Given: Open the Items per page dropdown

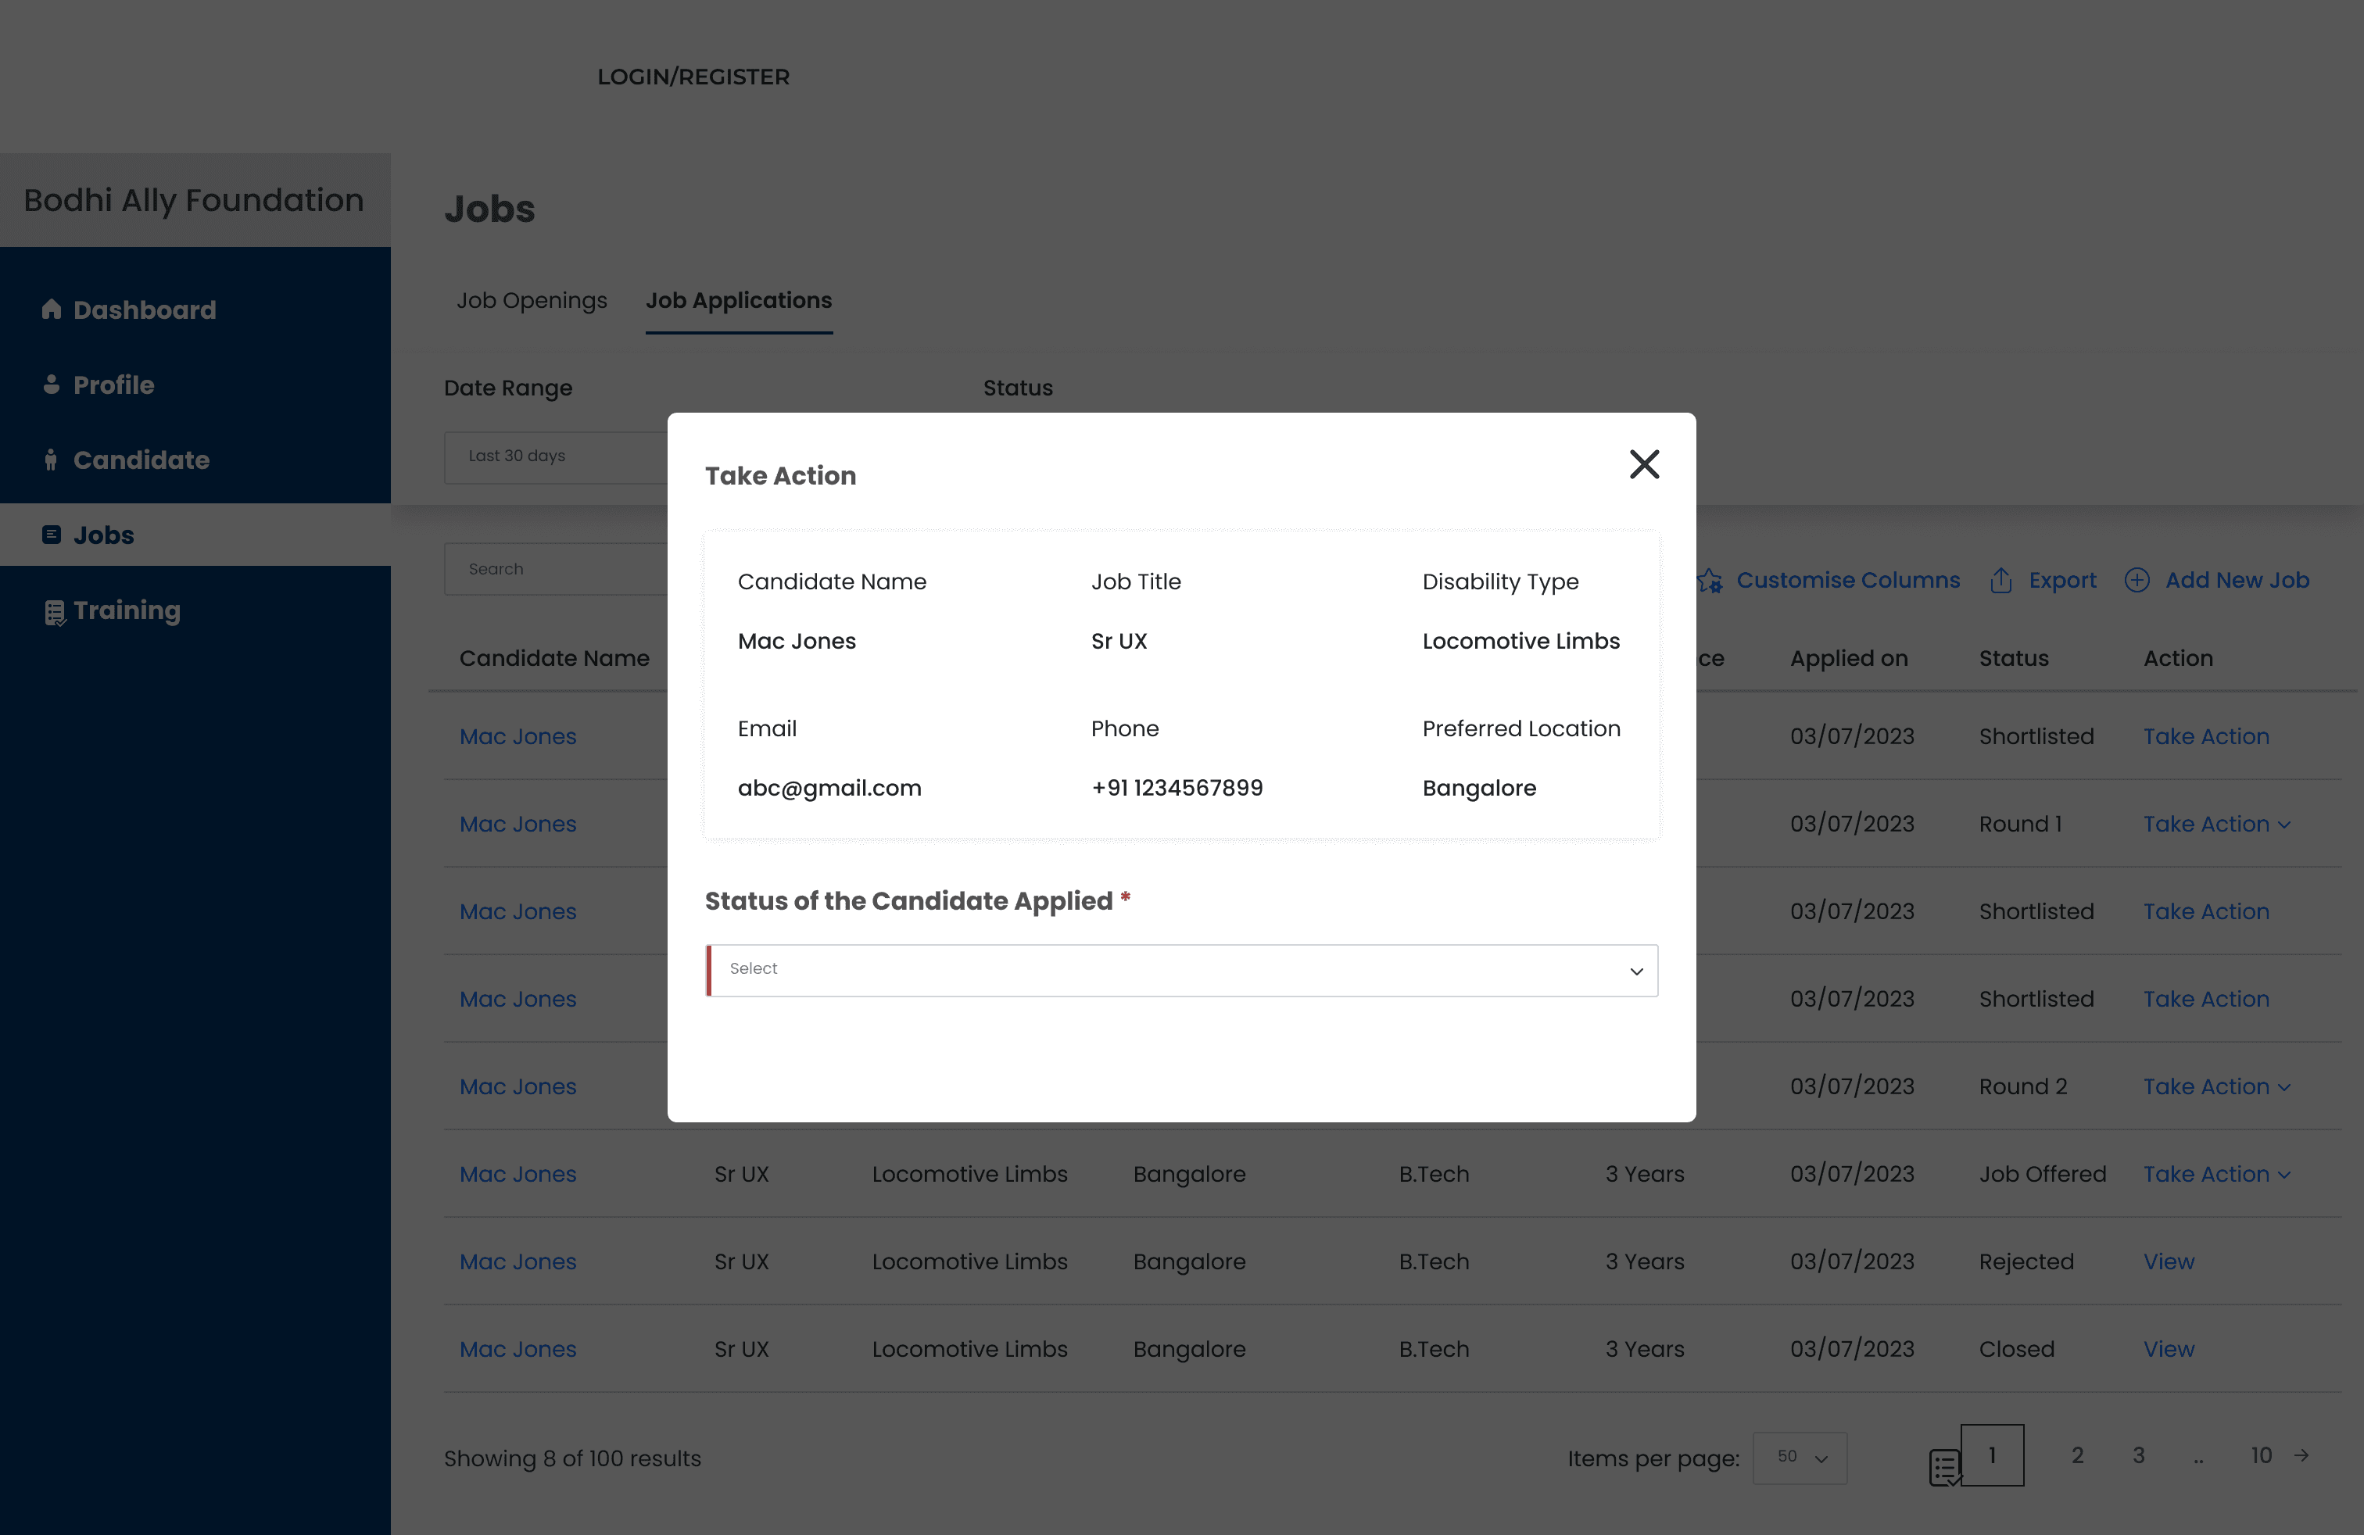Looking at the screenshot, I should pyautogui.click(x=1800, y=1458).
